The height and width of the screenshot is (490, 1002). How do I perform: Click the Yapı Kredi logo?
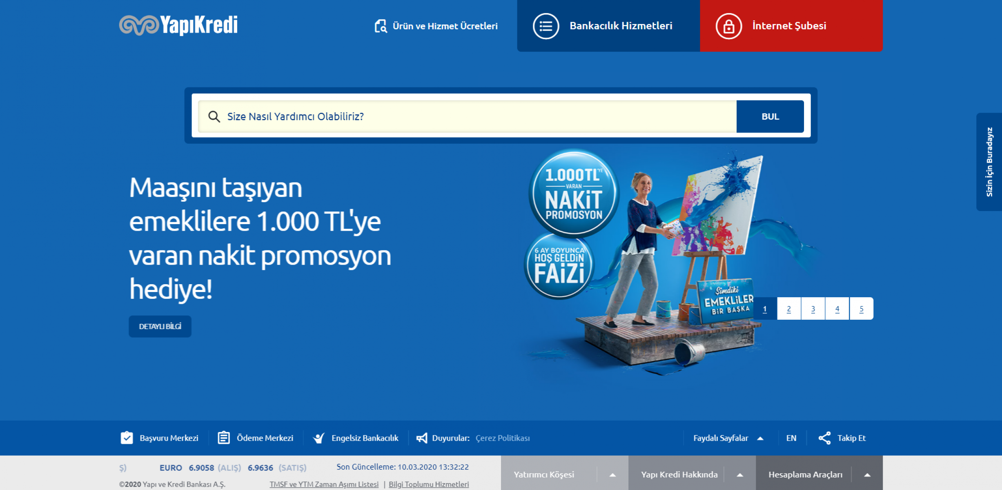pos(178,25)
